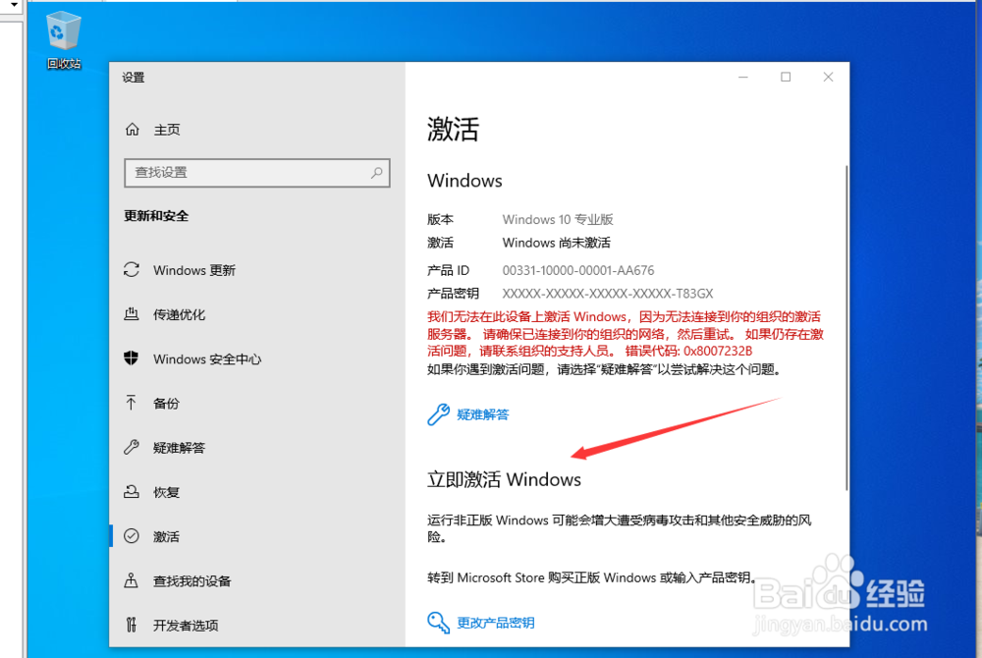The width and height of the screenshot is (982, 658).
Task: Click the 查找我的设备 locator icon
Action: click(131, 580)
